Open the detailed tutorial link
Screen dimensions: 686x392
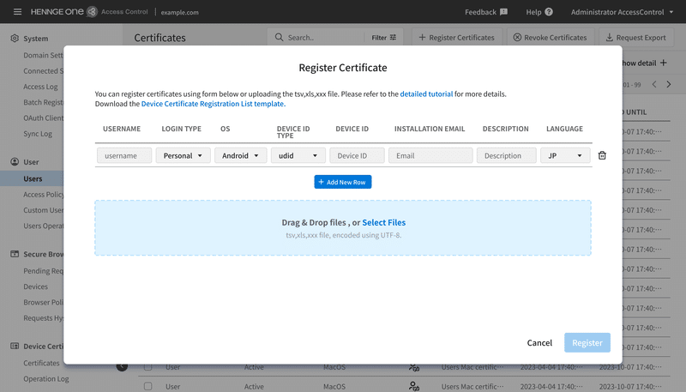(x=426, y=94)
